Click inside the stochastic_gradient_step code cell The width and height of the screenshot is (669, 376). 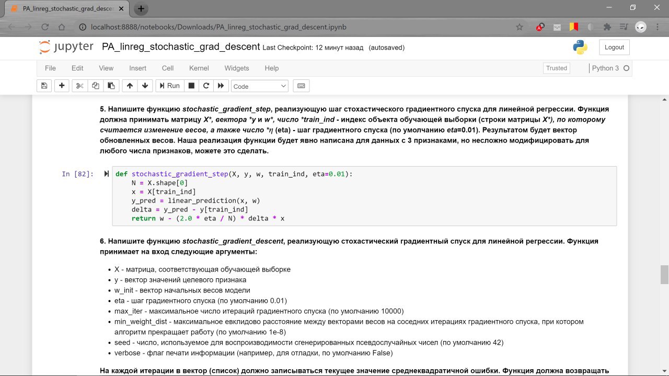pyautogui.click(x=364, y=196)
